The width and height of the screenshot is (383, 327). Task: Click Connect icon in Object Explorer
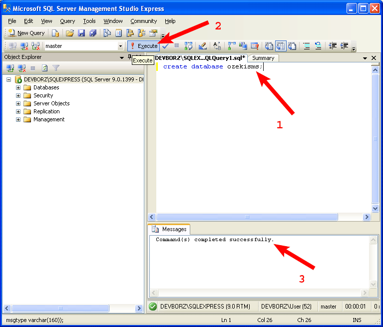click(x=10, y=68)
